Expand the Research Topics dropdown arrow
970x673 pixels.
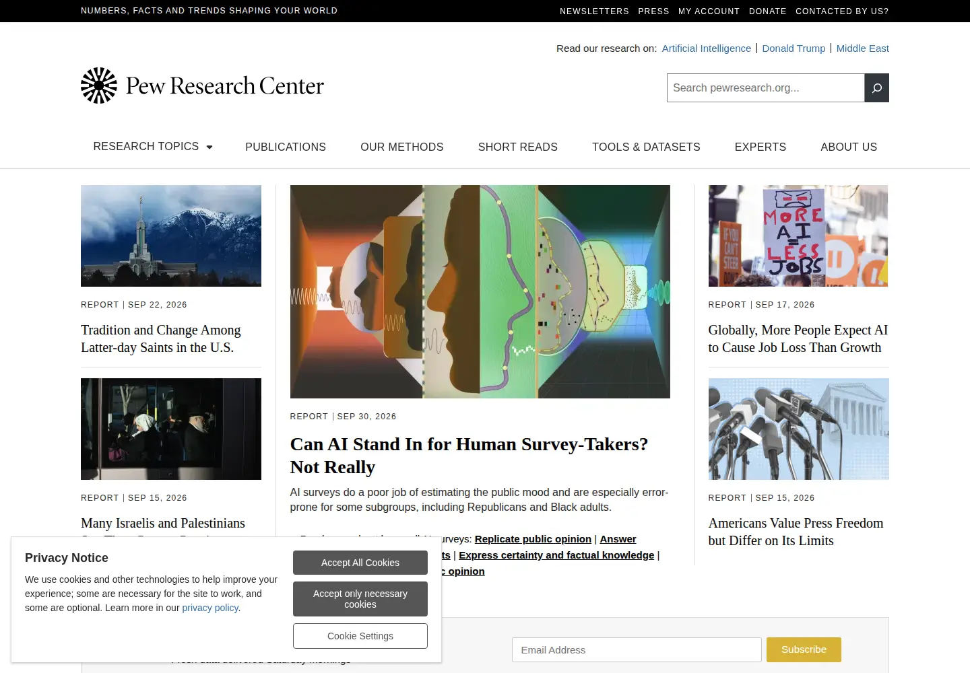point(209,147)
